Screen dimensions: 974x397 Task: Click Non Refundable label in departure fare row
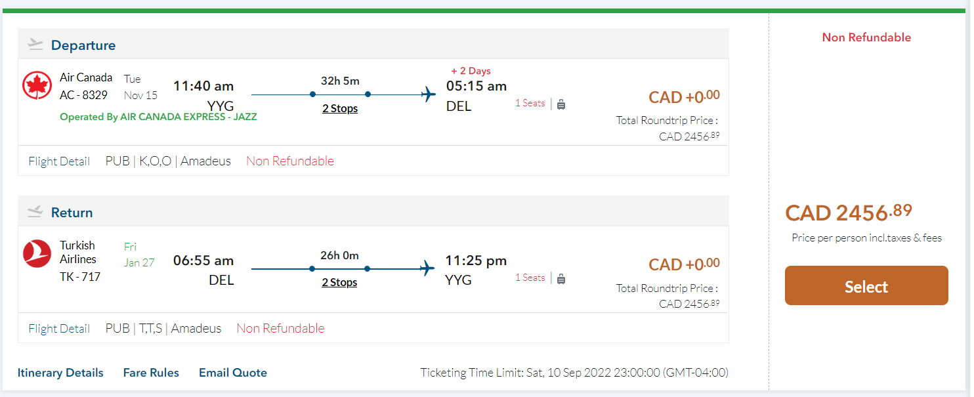click(x=290, y=161)
